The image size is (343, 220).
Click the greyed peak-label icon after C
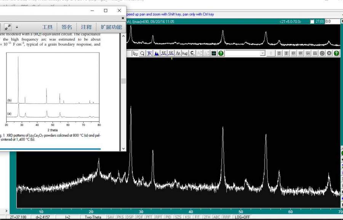point(199,53)
